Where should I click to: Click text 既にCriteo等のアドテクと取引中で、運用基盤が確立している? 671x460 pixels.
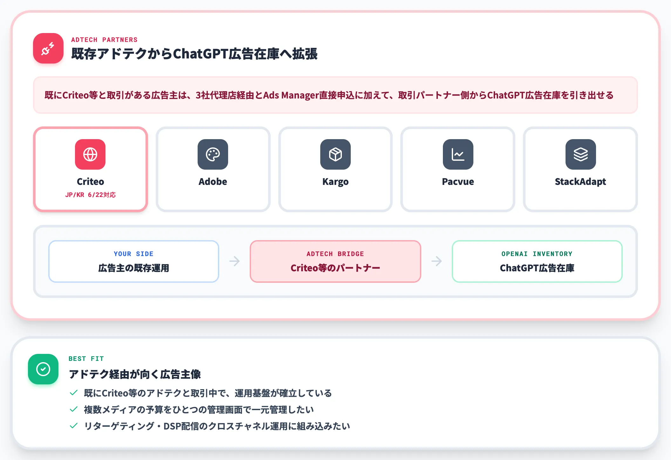[x=208, y=393]
